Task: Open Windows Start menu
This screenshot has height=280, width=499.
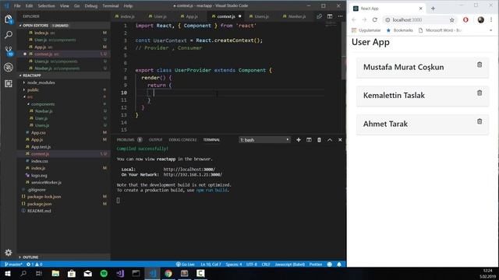Action: pos(7,273)
